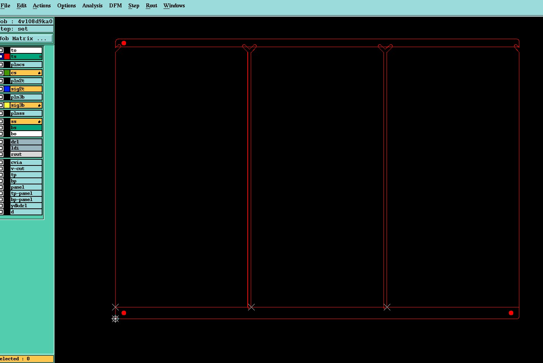The image size is (543, 363).
Task: Click the left V-shaped notch at top
Action: 249,48
